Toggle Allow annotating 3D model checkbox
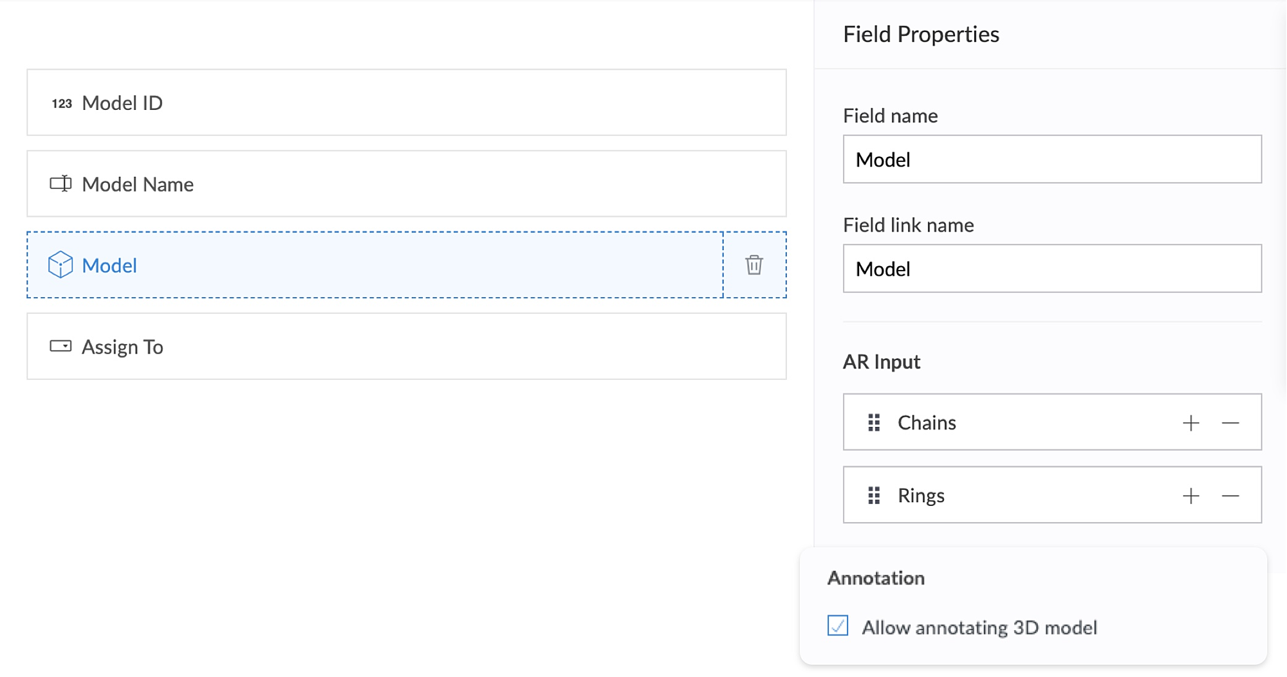Screen dimensions: 1287x677 [838, 626]
